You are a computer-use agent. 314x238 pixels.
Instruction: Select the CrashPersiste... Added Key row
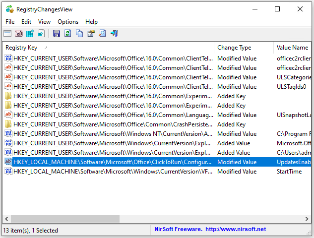pyautogui.click(x=109, y=124)
